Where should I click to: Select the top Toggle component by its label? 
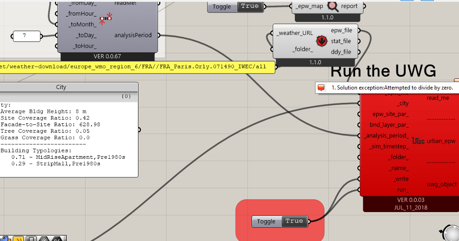coord(222,7)
